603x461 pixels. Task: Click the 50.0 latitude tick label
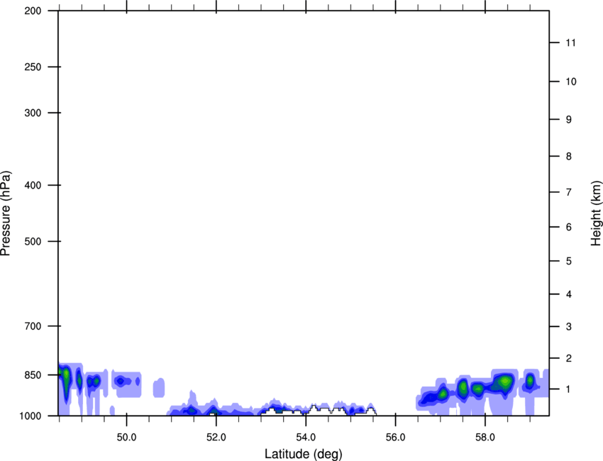126,438
